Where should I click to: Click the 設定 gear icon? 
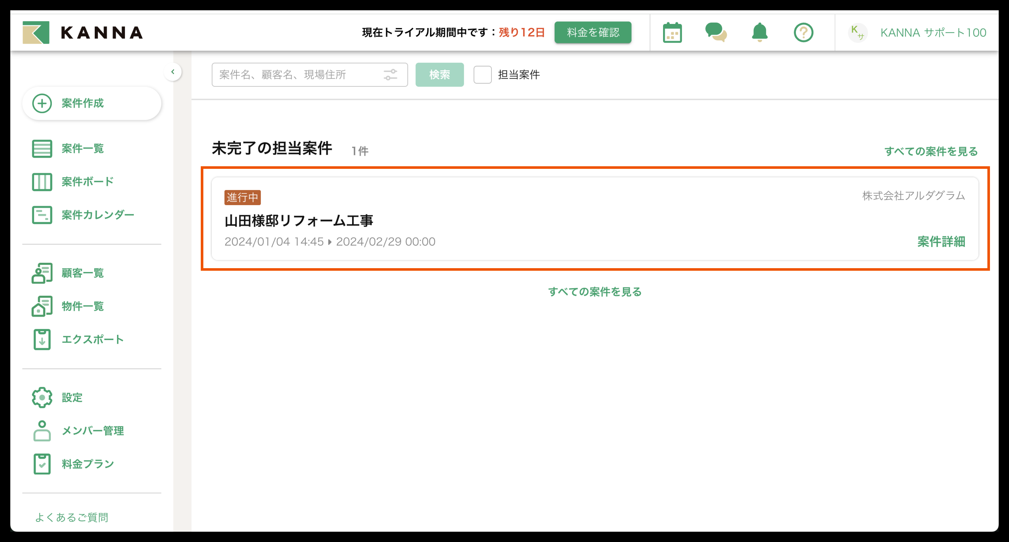42,398
